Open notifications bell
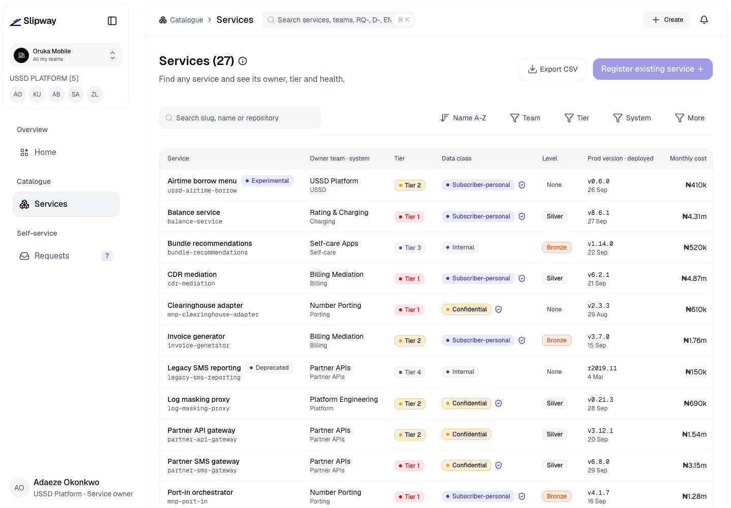 (x=704, y=20)
